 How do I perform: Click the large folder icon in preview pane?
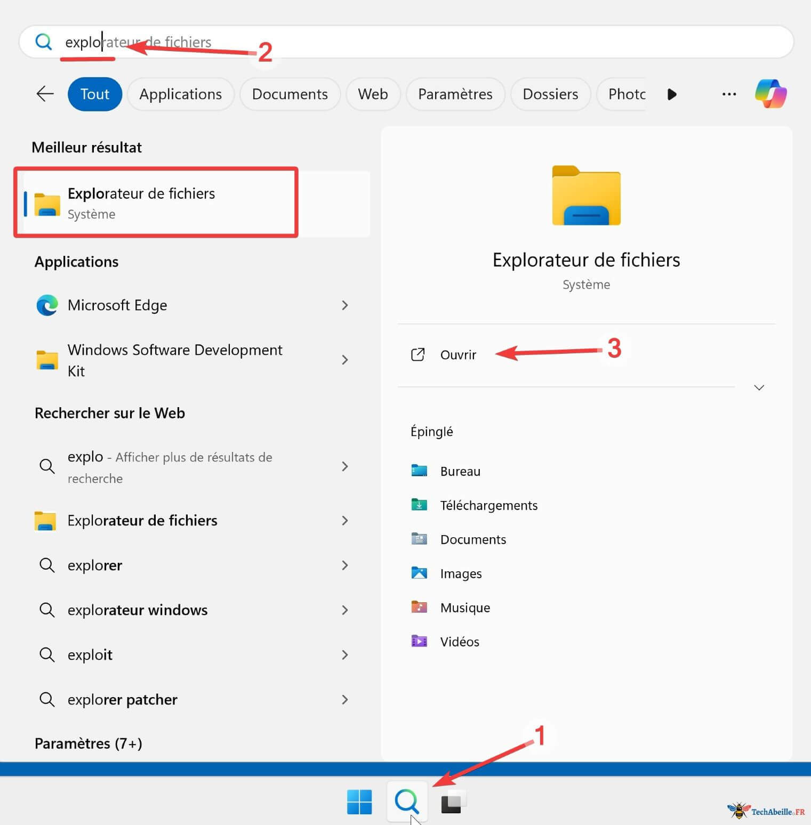pos(586,196)
